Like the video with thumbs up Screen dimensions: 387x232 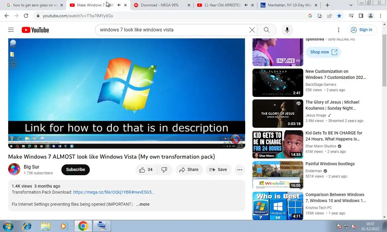coord(146,170)
